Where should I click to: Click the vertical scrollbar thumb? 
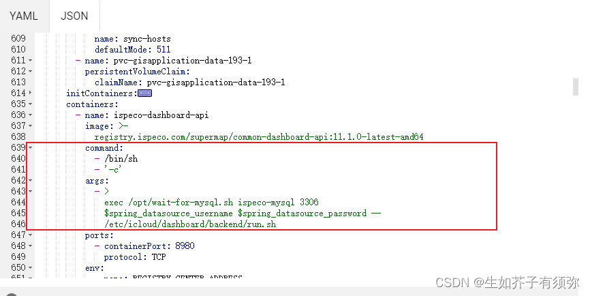(x=575, y=87)
